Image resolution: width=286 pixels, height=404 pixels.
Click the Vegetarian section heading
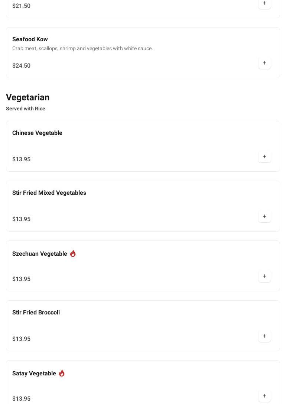click(x=28, y=97)
